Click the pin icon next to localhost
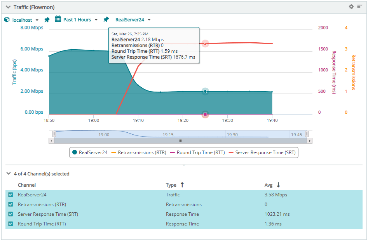Viewport: 368px width, 241px height. click(47, 20)
